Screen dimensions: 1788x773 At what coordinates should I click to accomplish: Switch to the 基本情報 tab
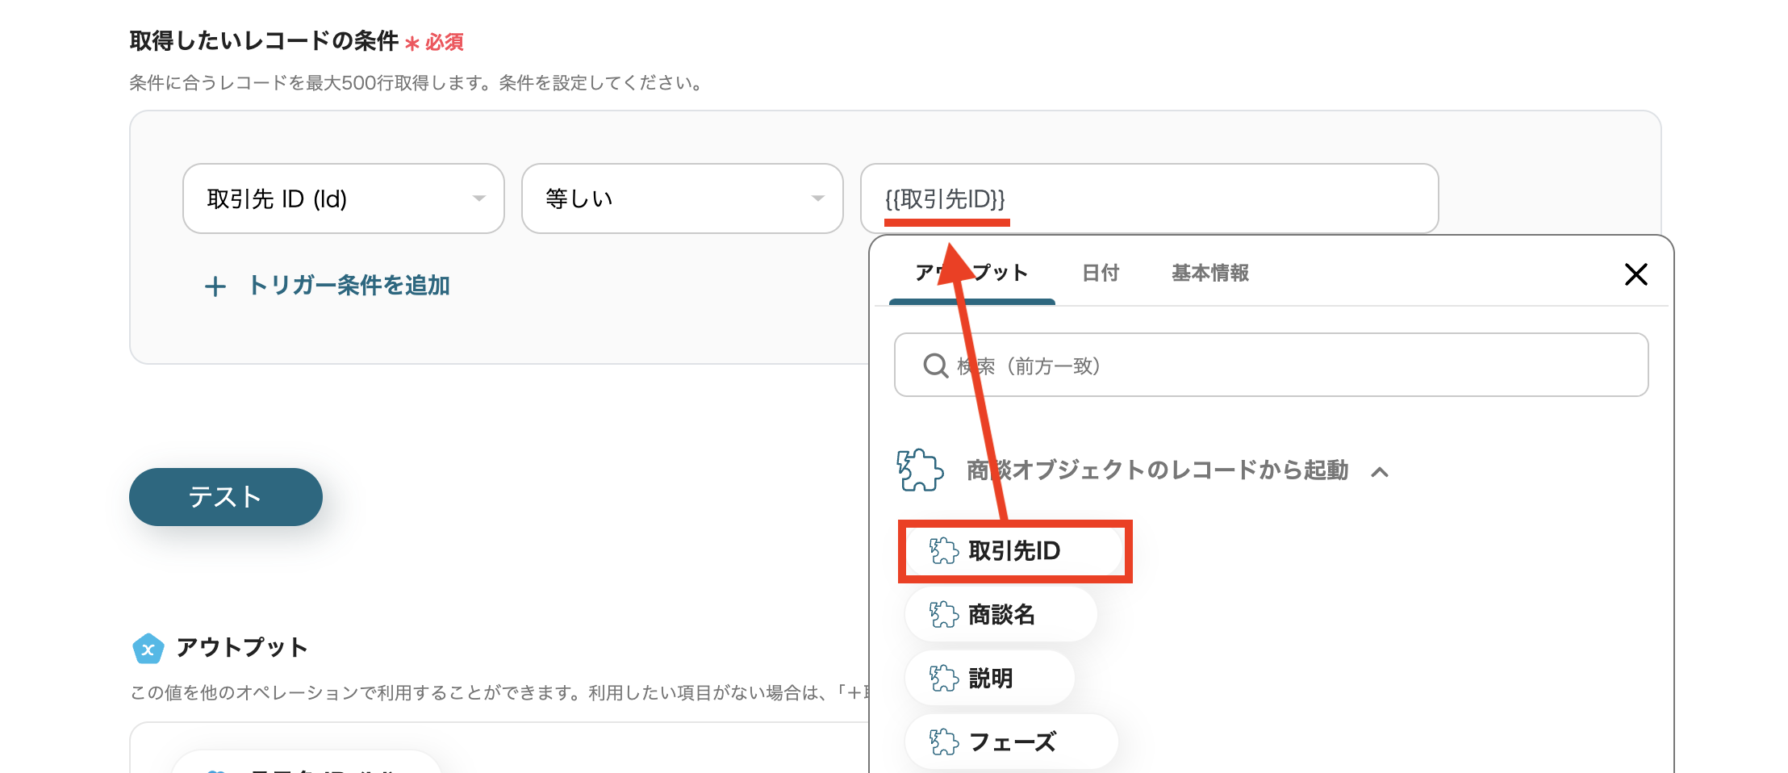point(1209,274)
